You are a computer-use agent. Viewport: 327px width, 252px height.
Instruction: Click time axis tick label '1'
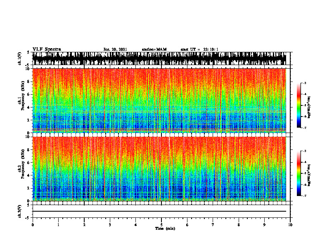[58, 225]
